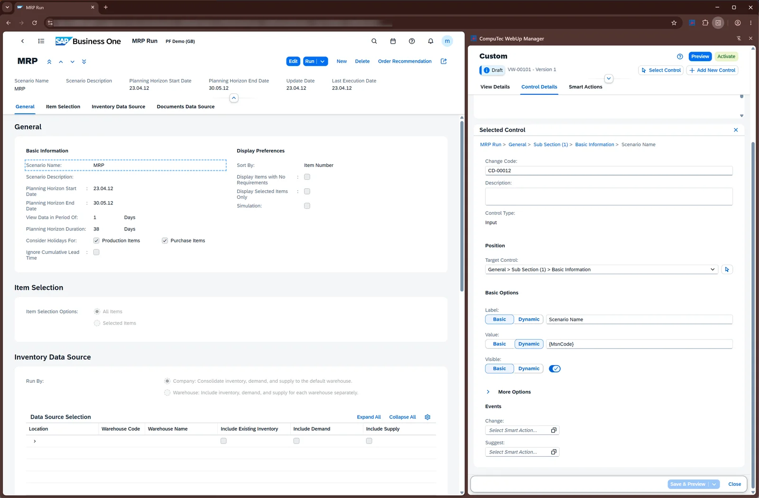Open help icon in Custom panel
The image size is (759, 498).
(680, 56)
